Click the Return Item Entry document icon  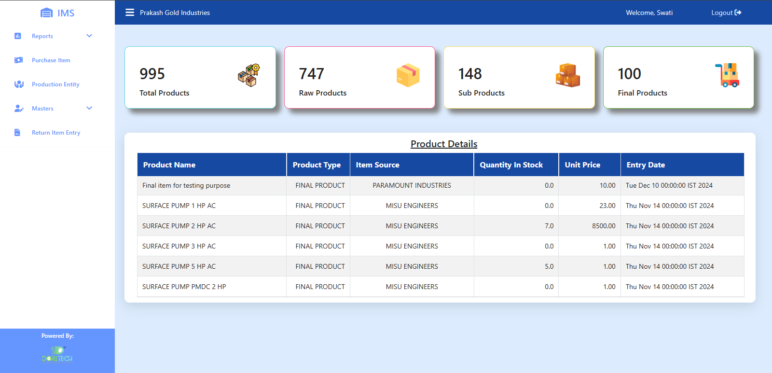click(17, 133)
